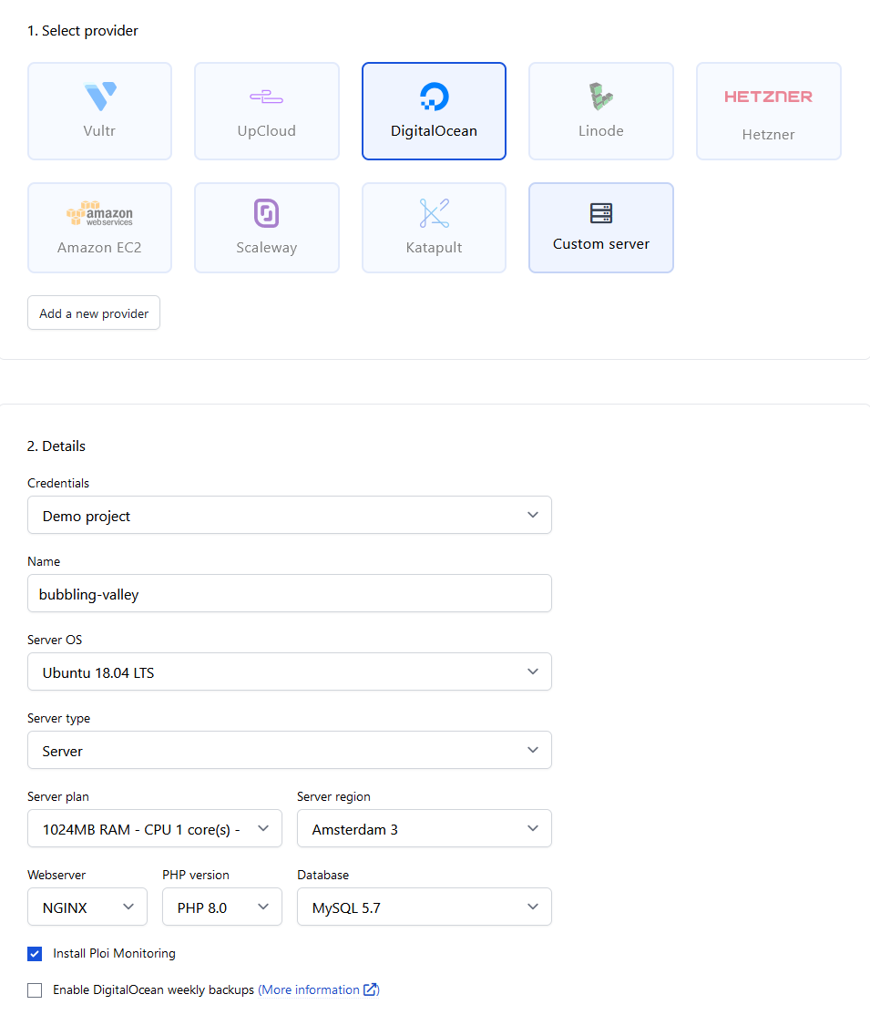Enable DigitalOcean weekly backups checkbox
Image resolution: width=870 pixels, height=1025 pixels.
click(x=35, y=990)
